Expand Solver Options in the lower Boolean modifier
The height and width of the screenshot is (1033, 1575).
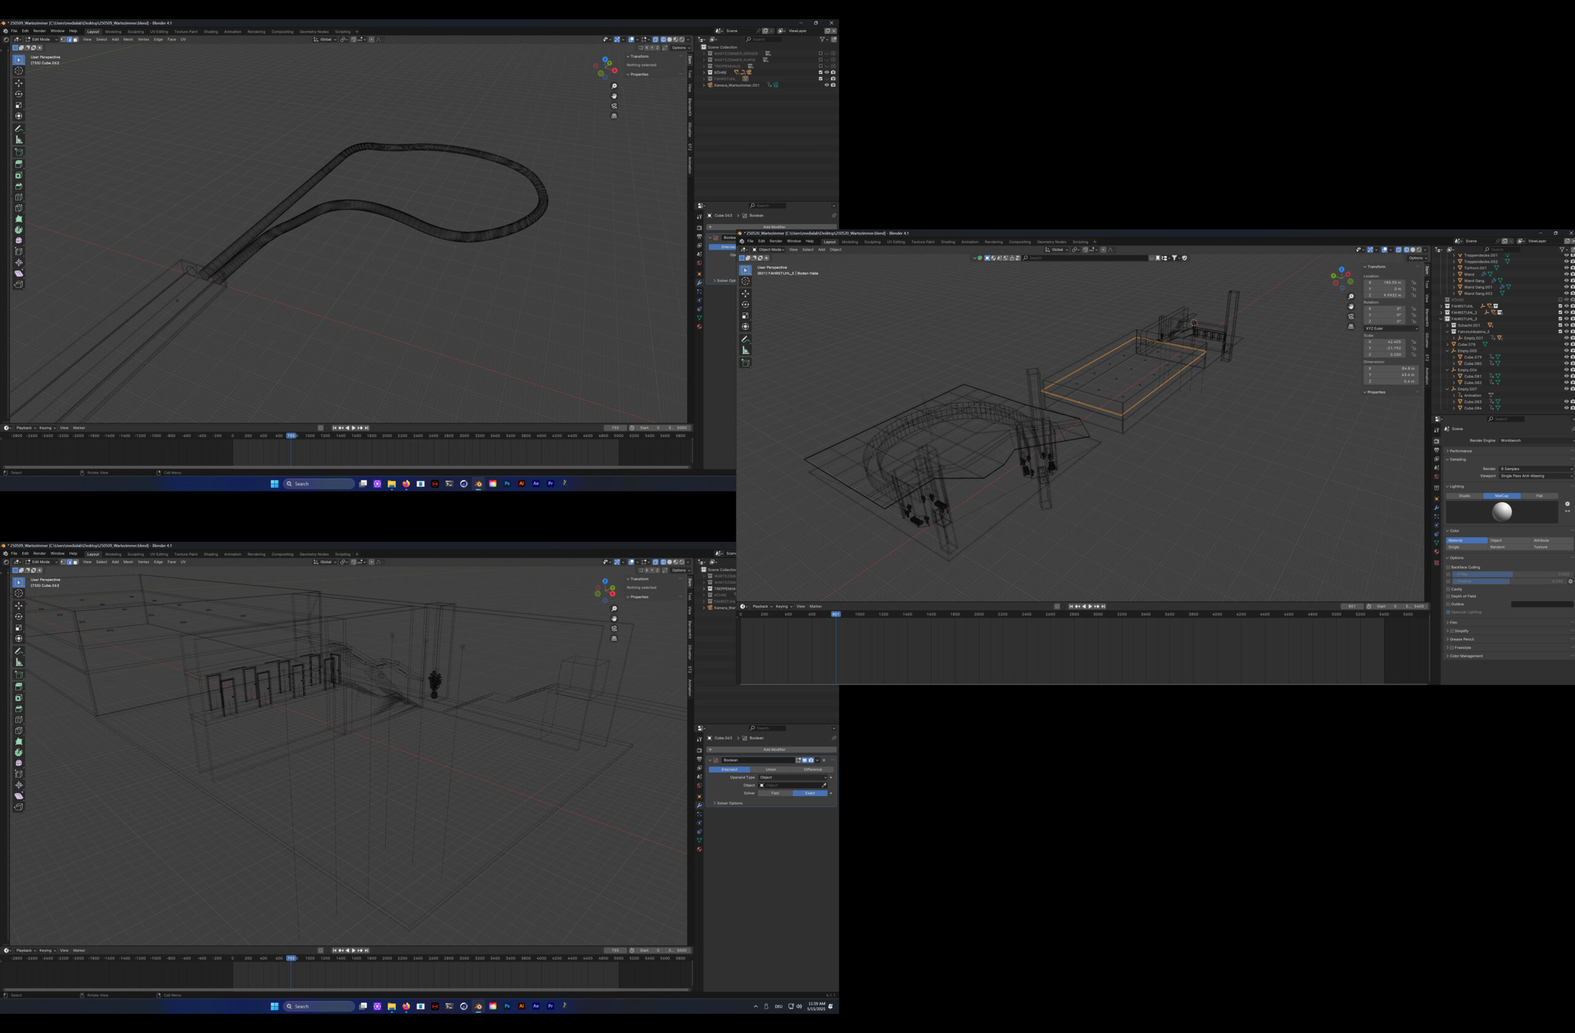(728, 804)
